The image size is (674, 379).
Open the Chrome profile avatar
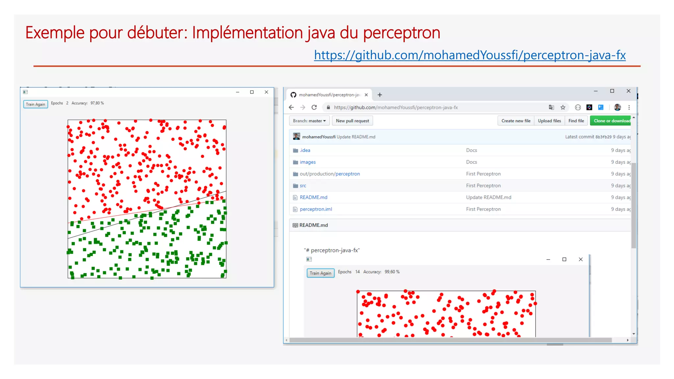coord(617,107)
